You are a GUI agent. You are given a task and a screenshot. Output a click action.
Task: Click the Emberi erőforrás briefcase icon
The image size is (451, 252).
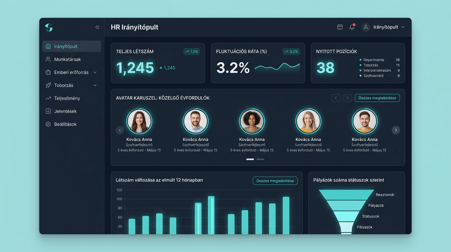point(48,72)
